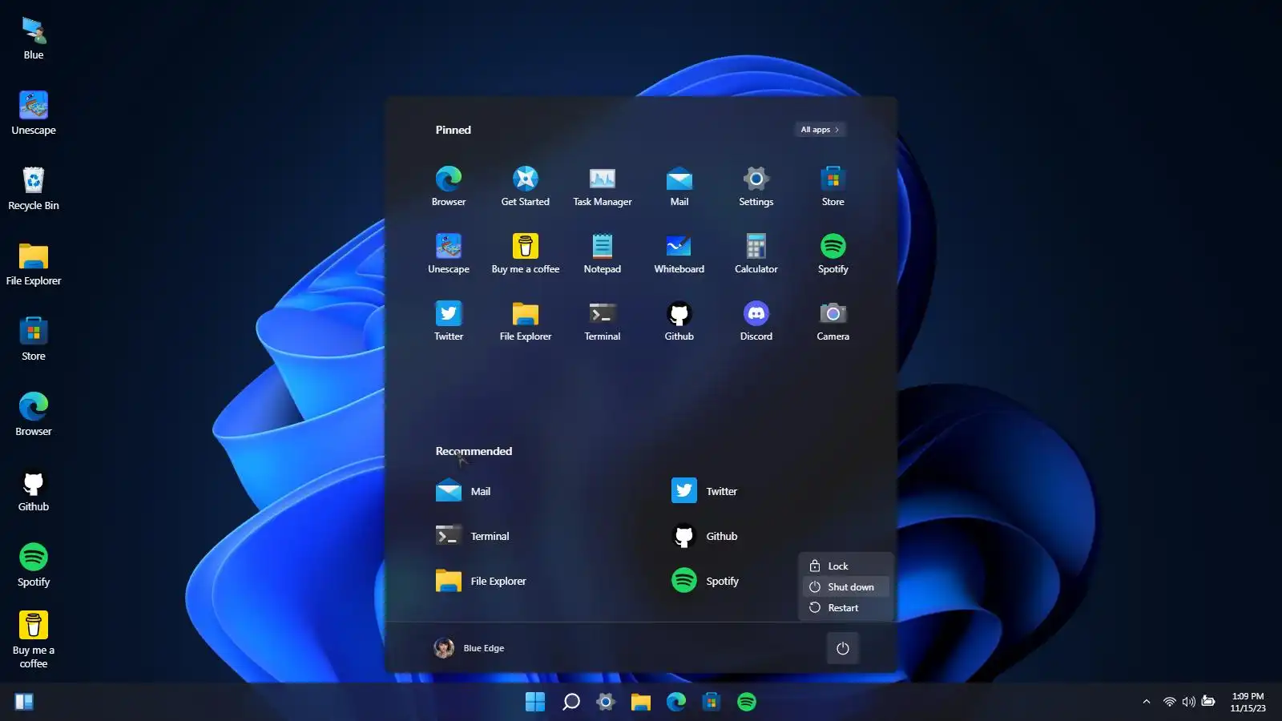This screenshot has height=721, width=1282.
Task: Open Calculator from pinned apps
Action: pos(756,253)
